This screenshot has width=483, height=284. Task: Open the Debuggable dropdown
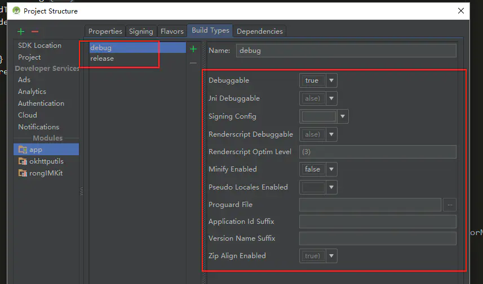(331, 80)
